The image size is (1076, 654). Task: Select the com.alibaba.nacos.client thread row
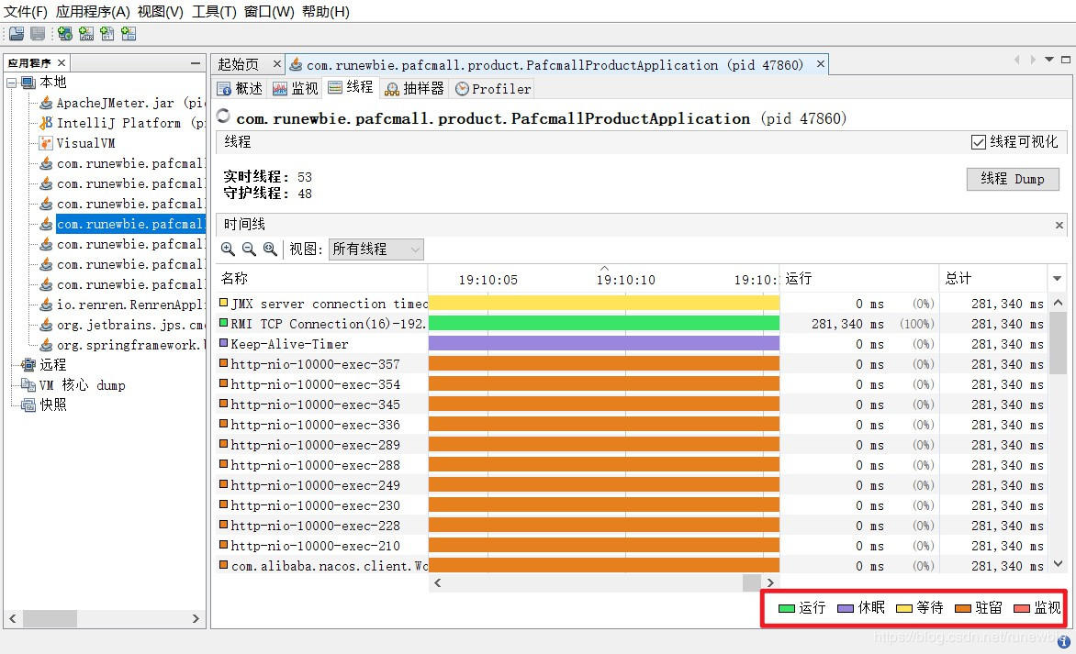pyautogui.click(x=632, y=566)
